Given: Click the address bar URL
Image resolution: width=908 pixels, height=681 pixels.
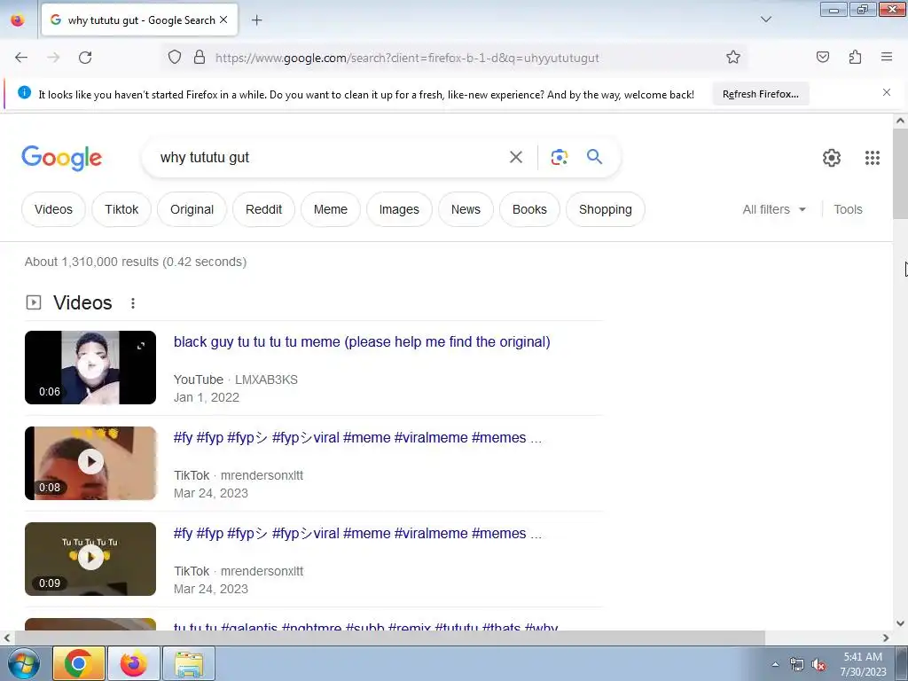Looking at the screenshot, I should (407, 58).
